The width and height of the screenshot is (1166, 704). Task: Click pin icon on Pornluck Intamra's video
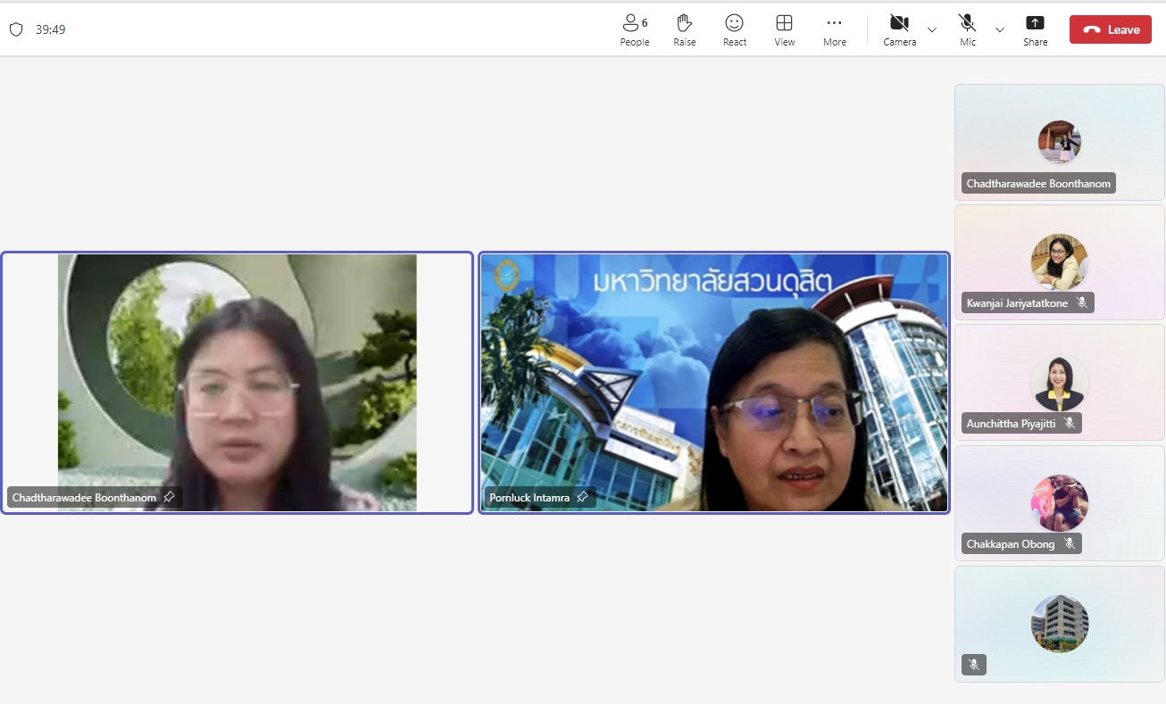tap(582, 497)
